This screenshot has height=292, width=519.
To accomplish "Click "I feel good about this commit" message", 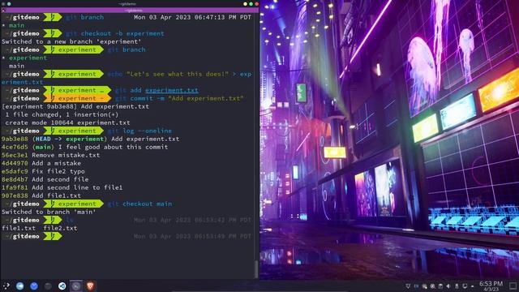I will (114, 147).
